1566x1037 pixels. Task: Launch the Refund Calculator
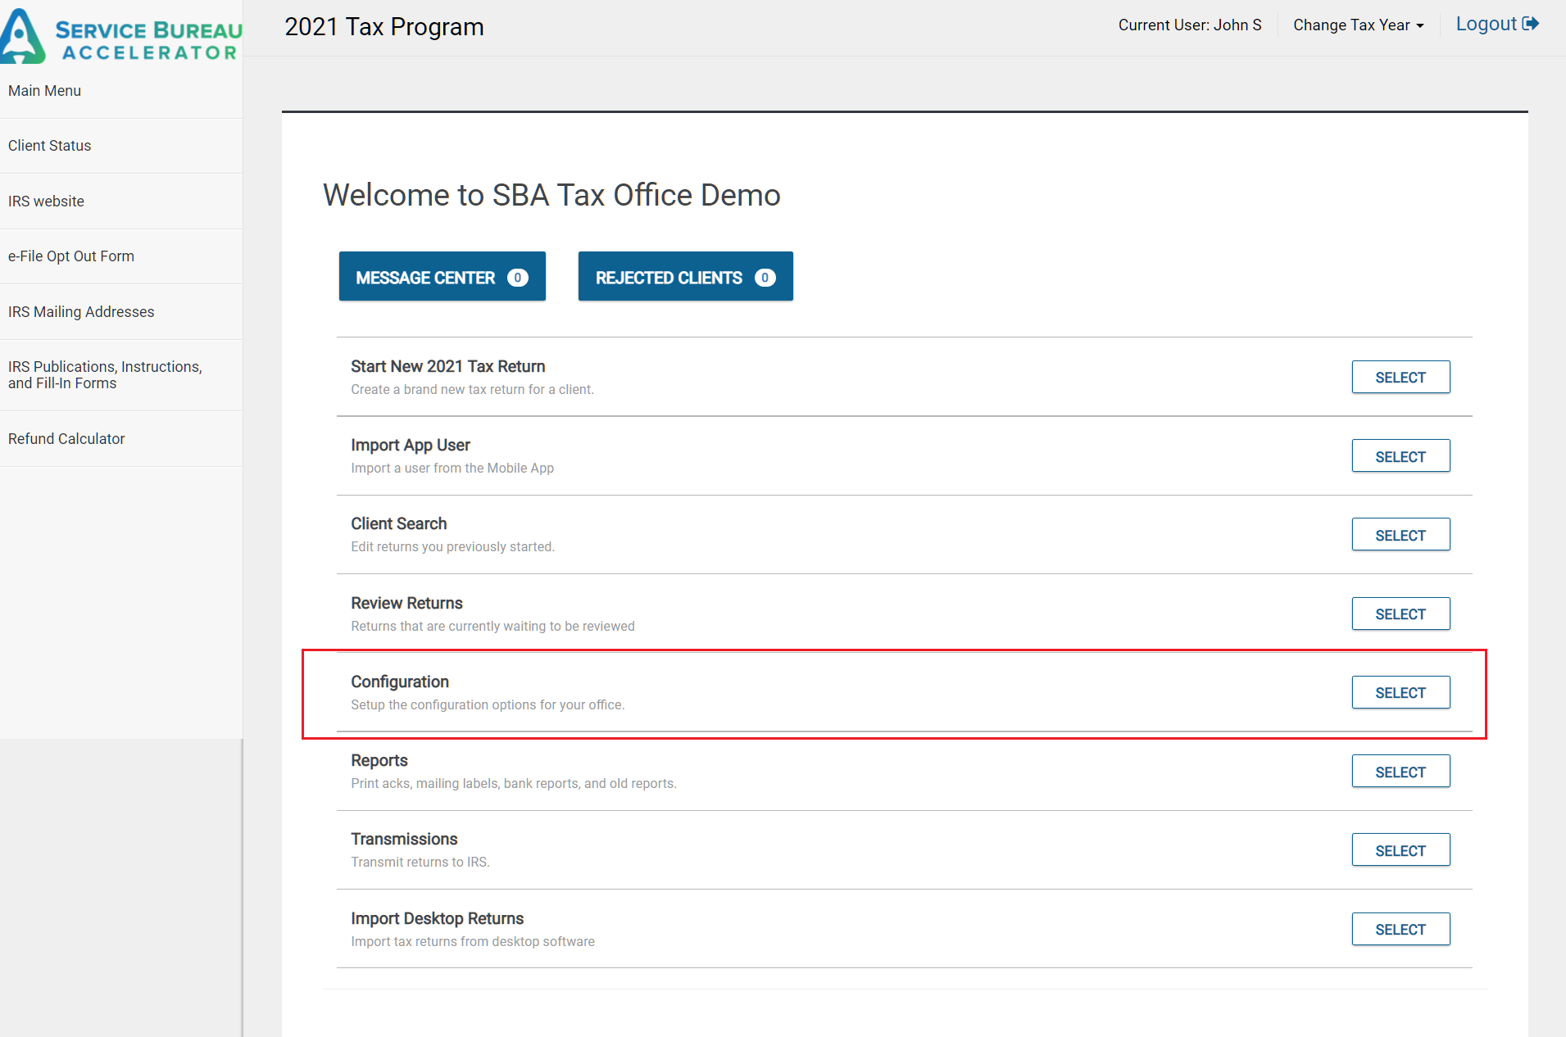[x=66, y=439]
